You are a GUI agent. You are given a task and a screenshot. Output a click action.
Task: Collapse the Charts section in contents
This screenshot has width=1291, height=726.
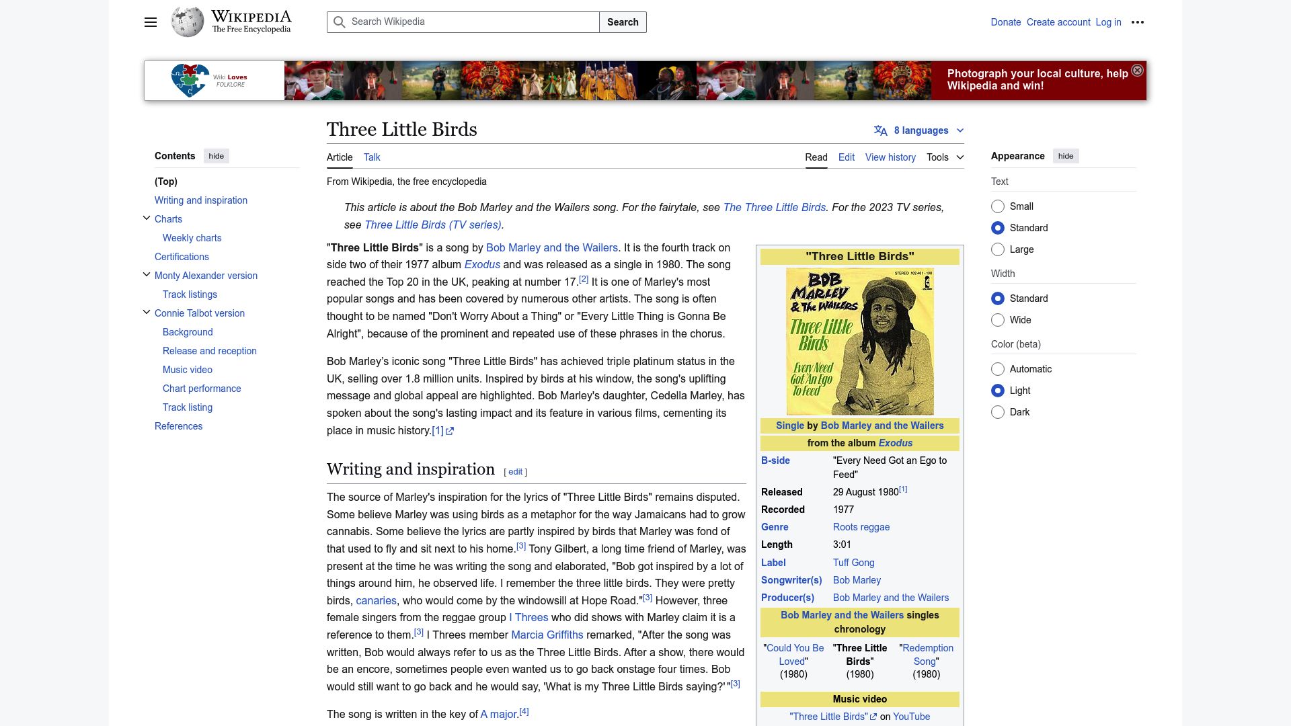tap(147, 218)
